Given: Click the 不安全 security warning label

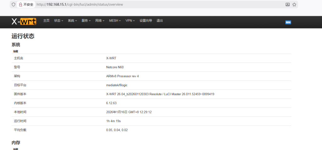Looking at the screenshot, I should pos(28,4).
